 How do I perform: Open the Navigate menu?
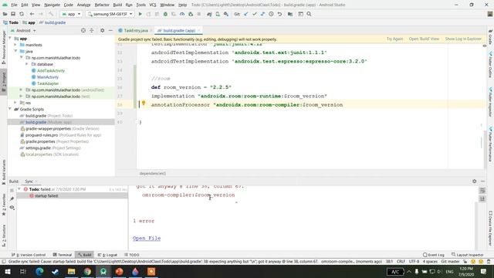tap(52, 5)
